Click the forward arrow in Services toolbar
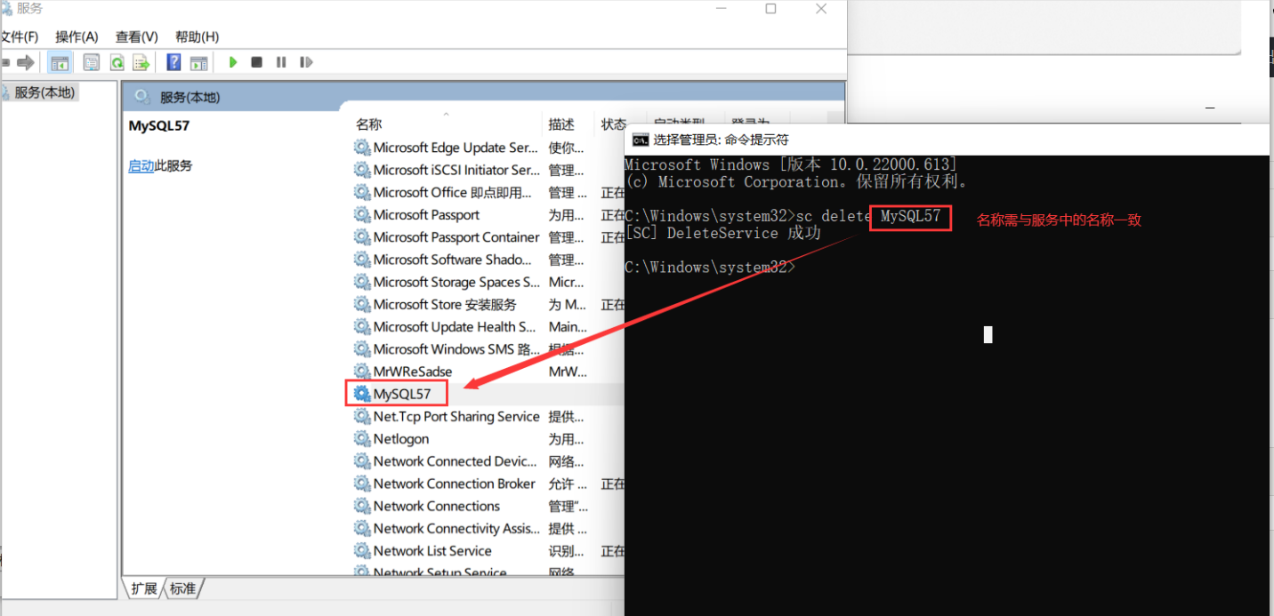This screenshot has width=1274, height=616. (25, 62)
